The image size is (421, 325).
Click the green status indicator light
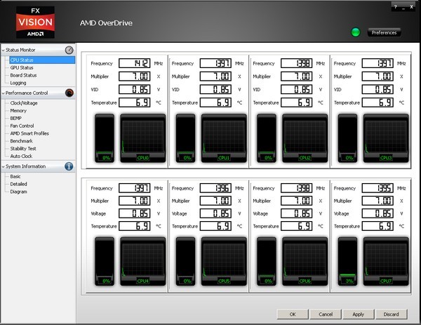pyautogui.click(x=356, y=32)
